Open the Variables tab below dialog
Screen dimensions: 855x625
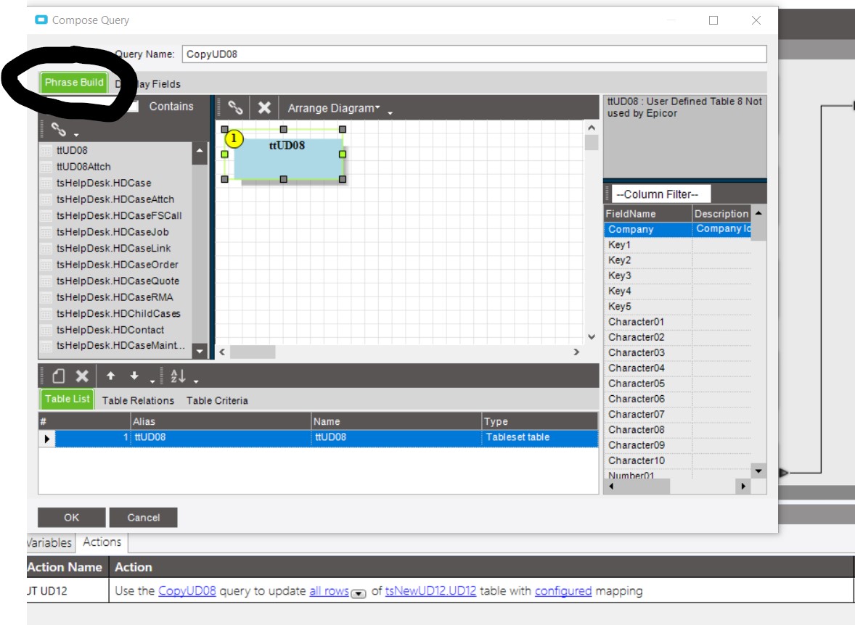click(x=49, y=543)
